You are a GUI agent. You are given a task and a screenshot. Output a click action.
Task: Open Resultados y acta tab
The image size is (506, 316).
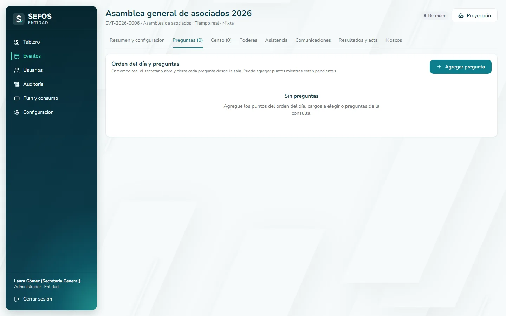pyautogui.click(x=358, y=40)
